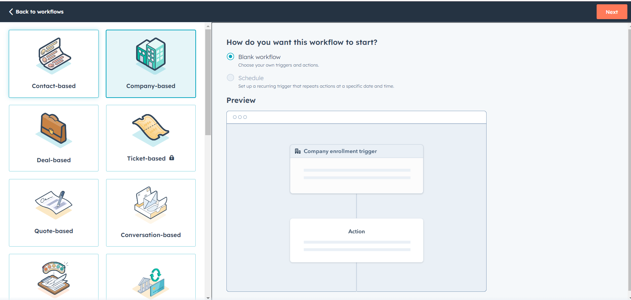Click the workflow type list scrollbar thumb
The image size is (631, 300).
tap(208, 82)
